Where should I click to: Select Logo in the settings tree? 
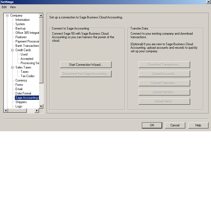[19, 106]
